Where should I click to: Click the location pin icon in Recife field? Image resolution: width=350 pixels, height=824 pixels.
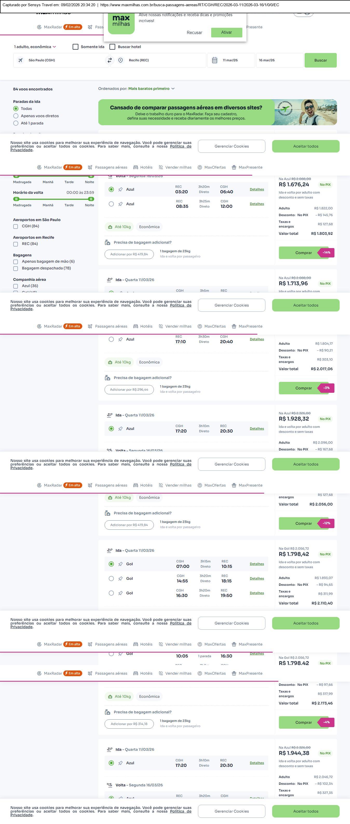pyautogui.click(x=120, y=60)
